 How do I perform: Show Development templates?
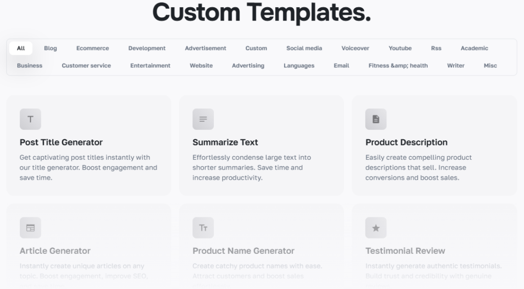tap(147, 49)
